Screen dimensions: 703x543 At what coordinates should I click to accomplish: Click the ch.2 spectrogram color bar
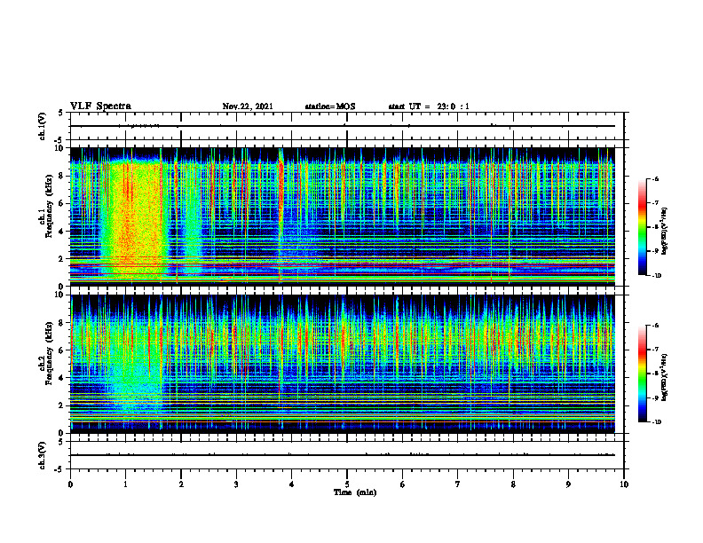643,374
